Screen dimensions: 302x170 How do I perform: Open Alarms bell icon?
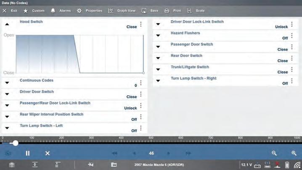tap(53, 11)
